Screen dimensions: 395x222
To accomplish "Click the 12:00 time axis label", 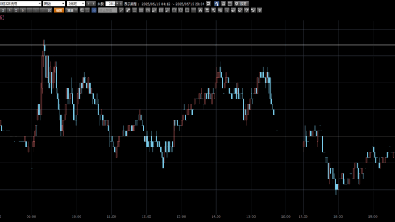I will pyautogui.click(x=146, y=216).
